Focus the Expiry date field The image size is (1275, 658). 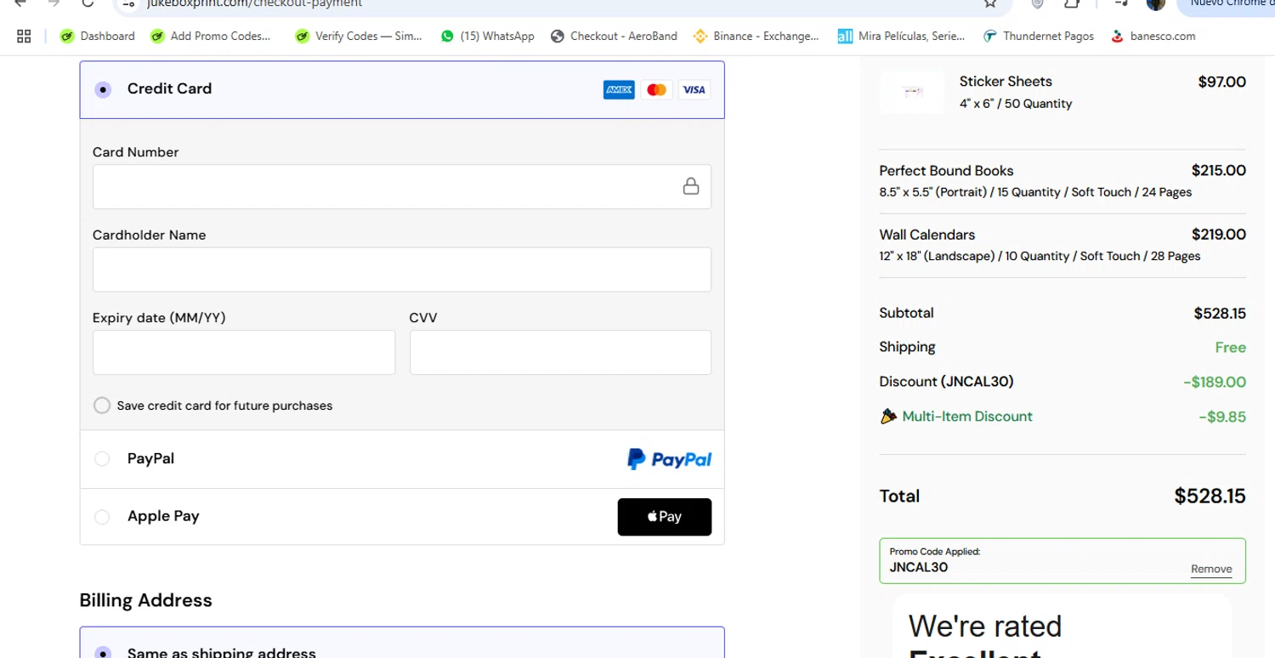click(244, 352)
